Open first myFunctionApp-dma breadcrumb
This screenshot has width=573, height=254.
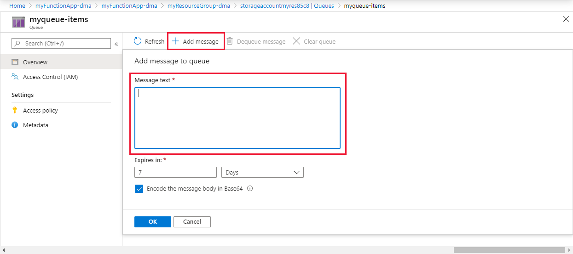coord(64,6)
